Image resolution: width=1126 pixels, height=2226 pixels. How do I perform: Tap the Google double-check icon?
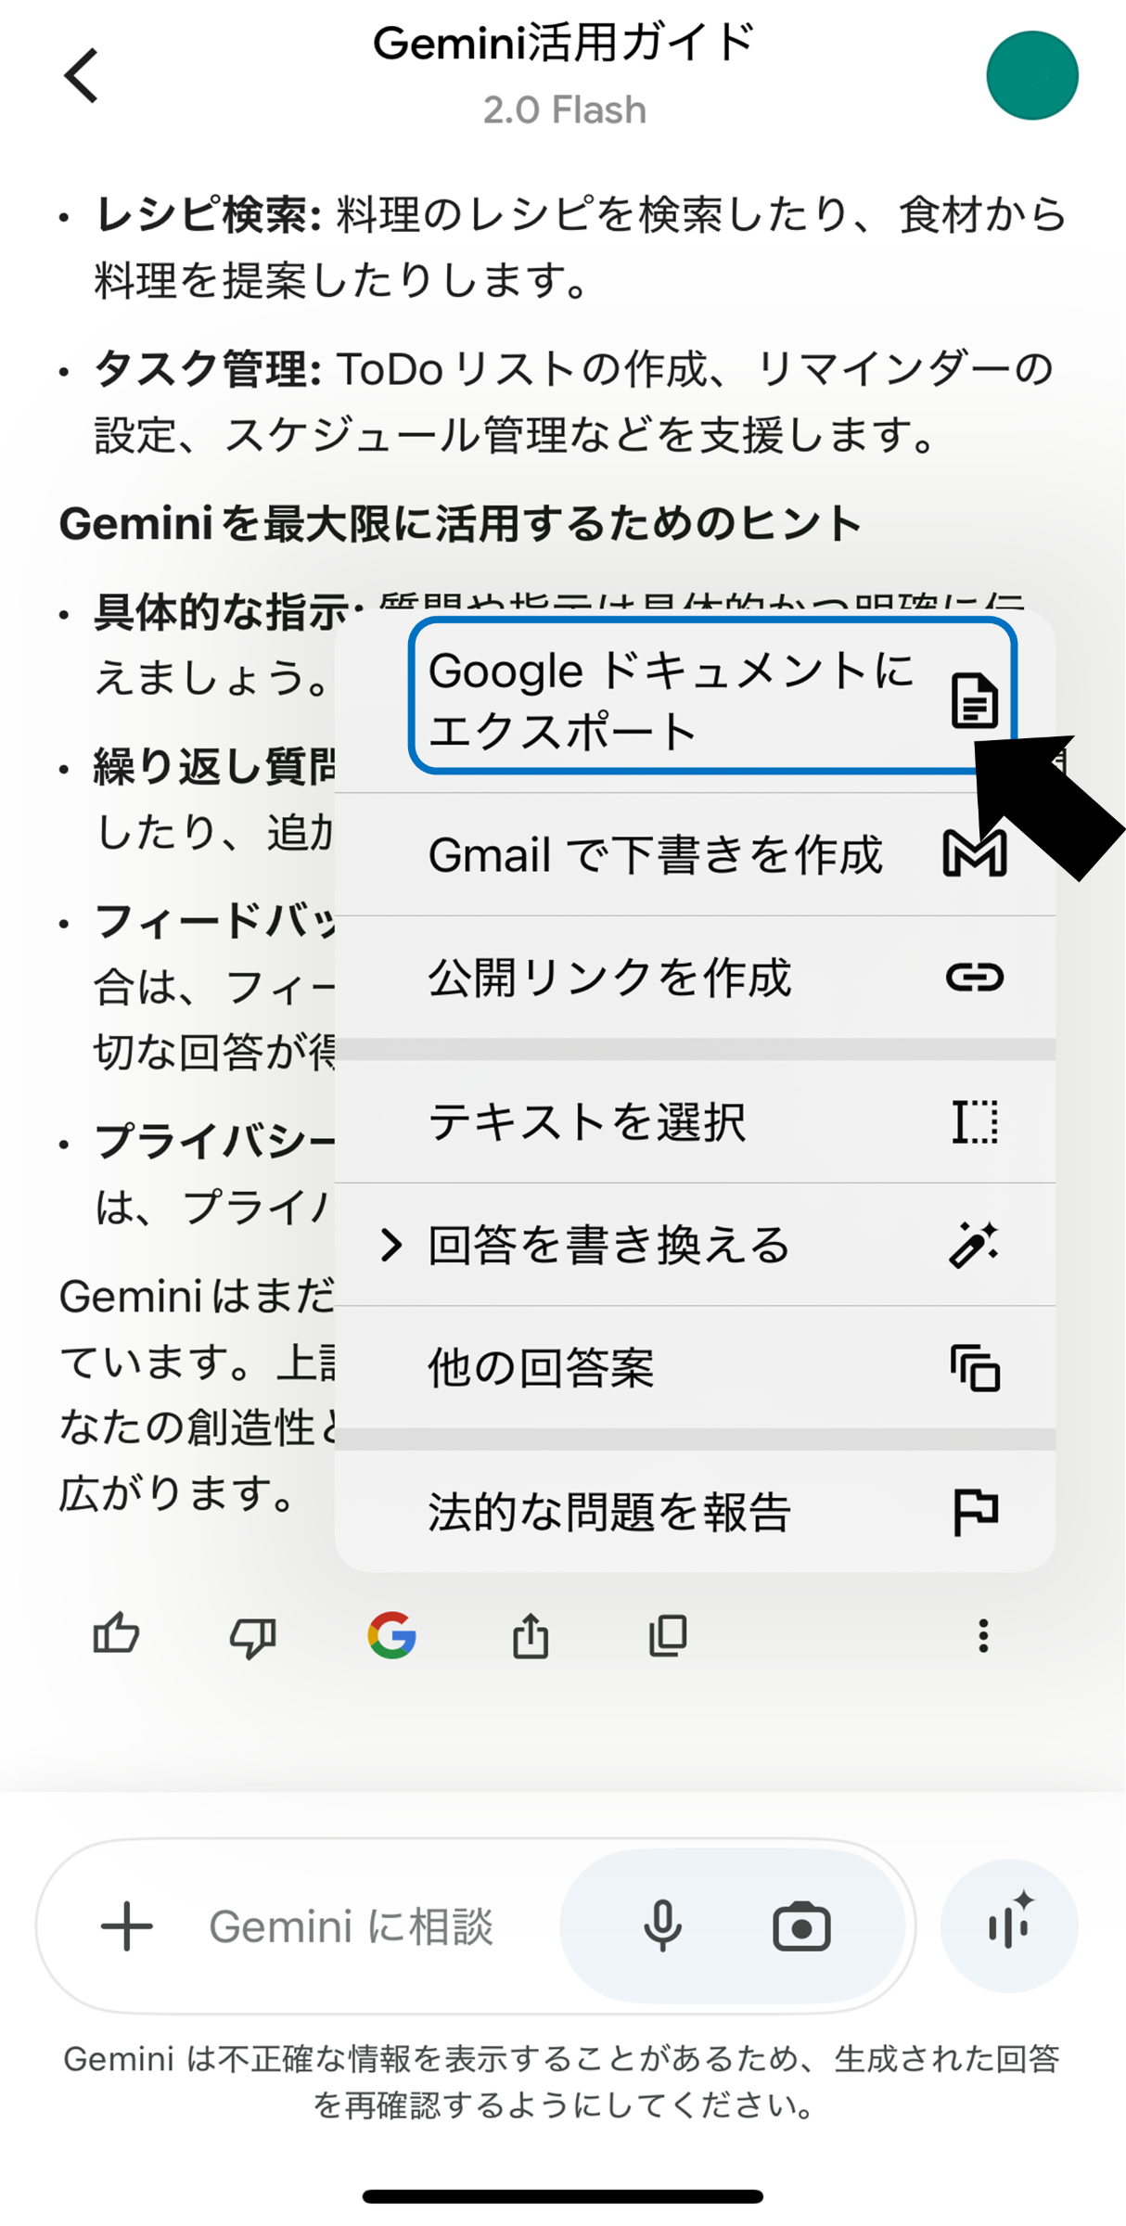pyautogui.click(x=391, y=1635)
